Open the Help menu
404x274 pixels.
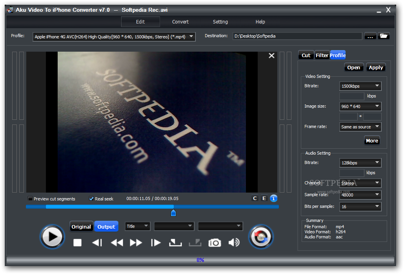click(x=260, y=22)
